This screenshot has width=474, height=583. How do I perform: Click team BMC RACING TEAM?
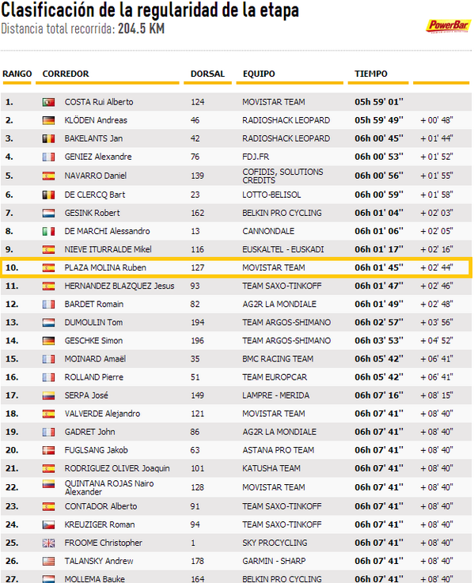click(x=278, y=359)
